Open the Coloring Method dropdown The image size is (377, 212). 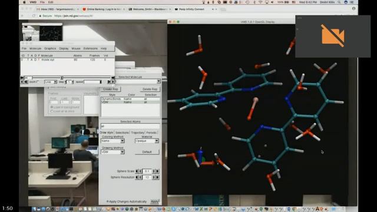tap(113, 141)
